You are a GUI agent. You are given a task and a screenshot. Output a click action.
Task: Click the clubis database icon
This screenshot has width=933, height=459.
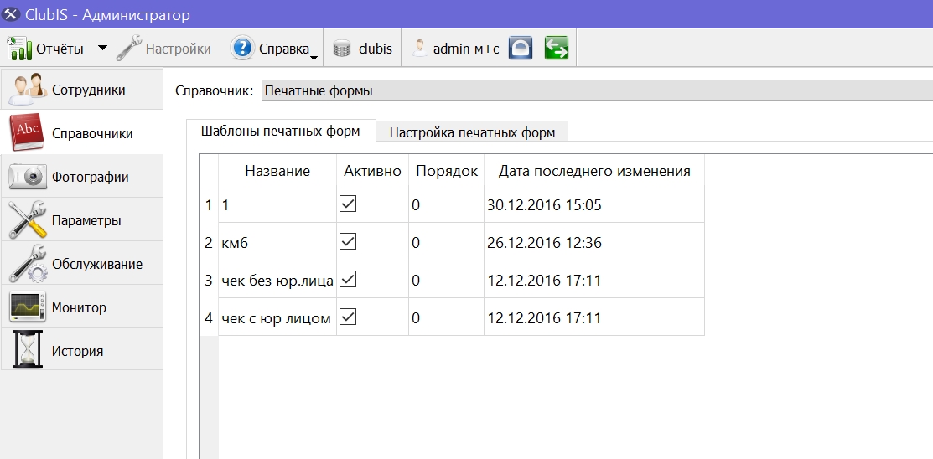coord(343,49)
